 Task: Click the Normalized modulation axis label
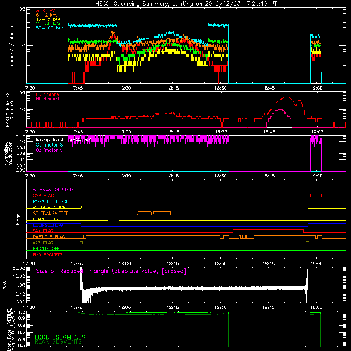pyautogui.click(x=8, y=153)
